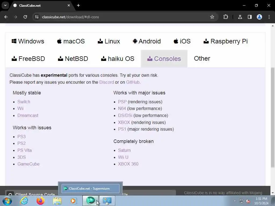
Task: Open the PSP download link
Action: [122, 102]
